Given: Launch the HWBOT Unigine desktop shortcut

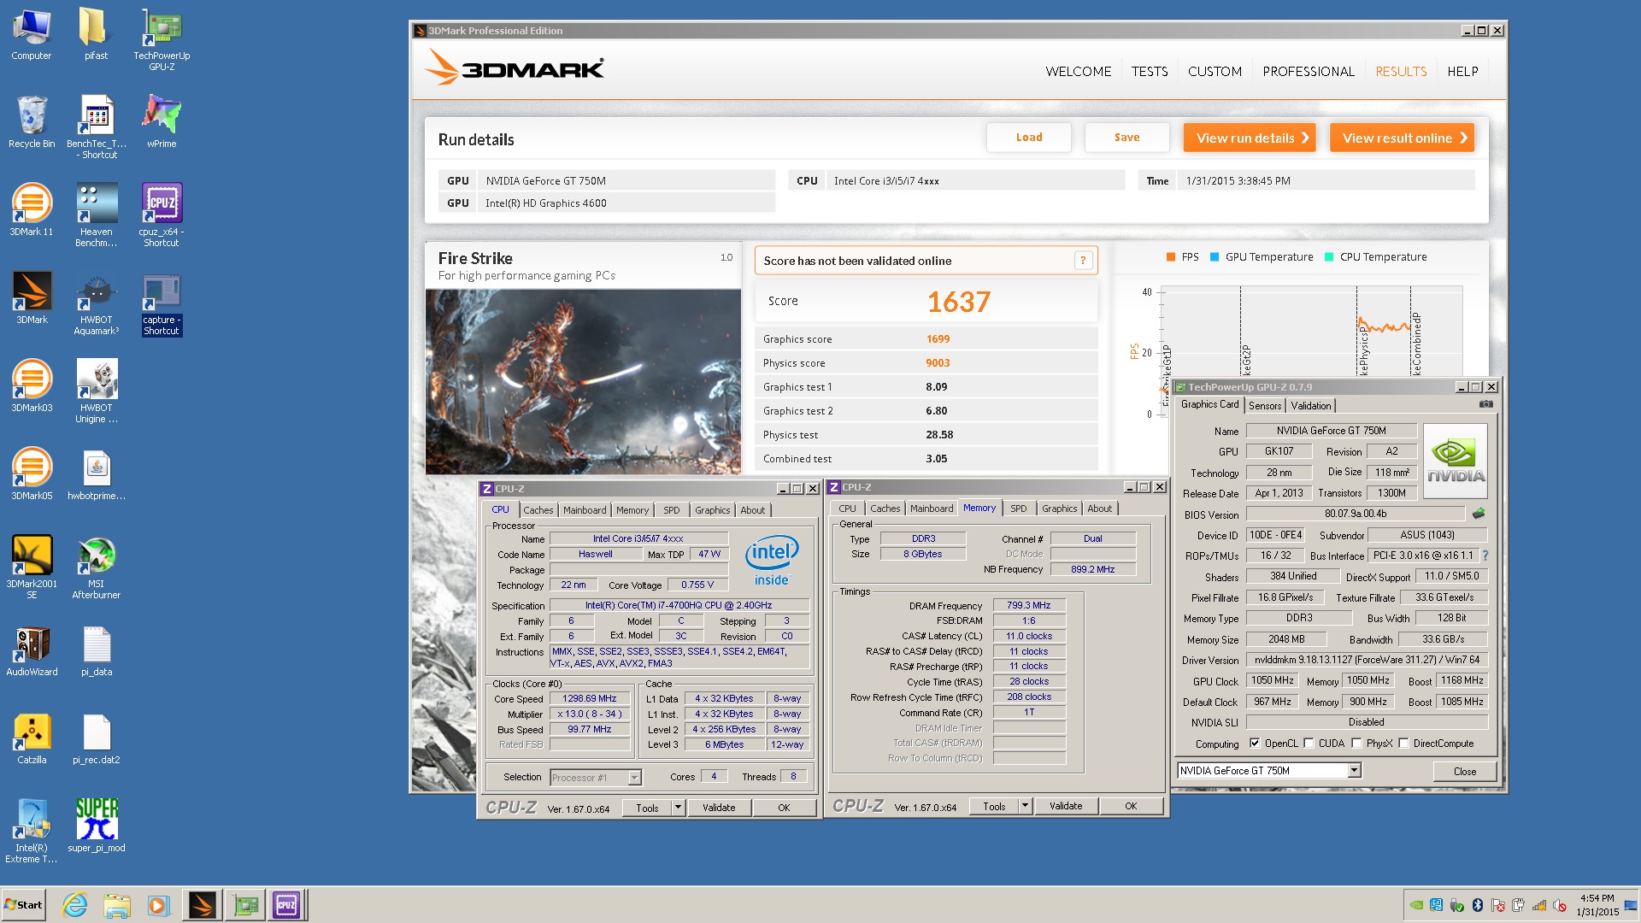Looking at the screenshot, I should tap(97, 391).
